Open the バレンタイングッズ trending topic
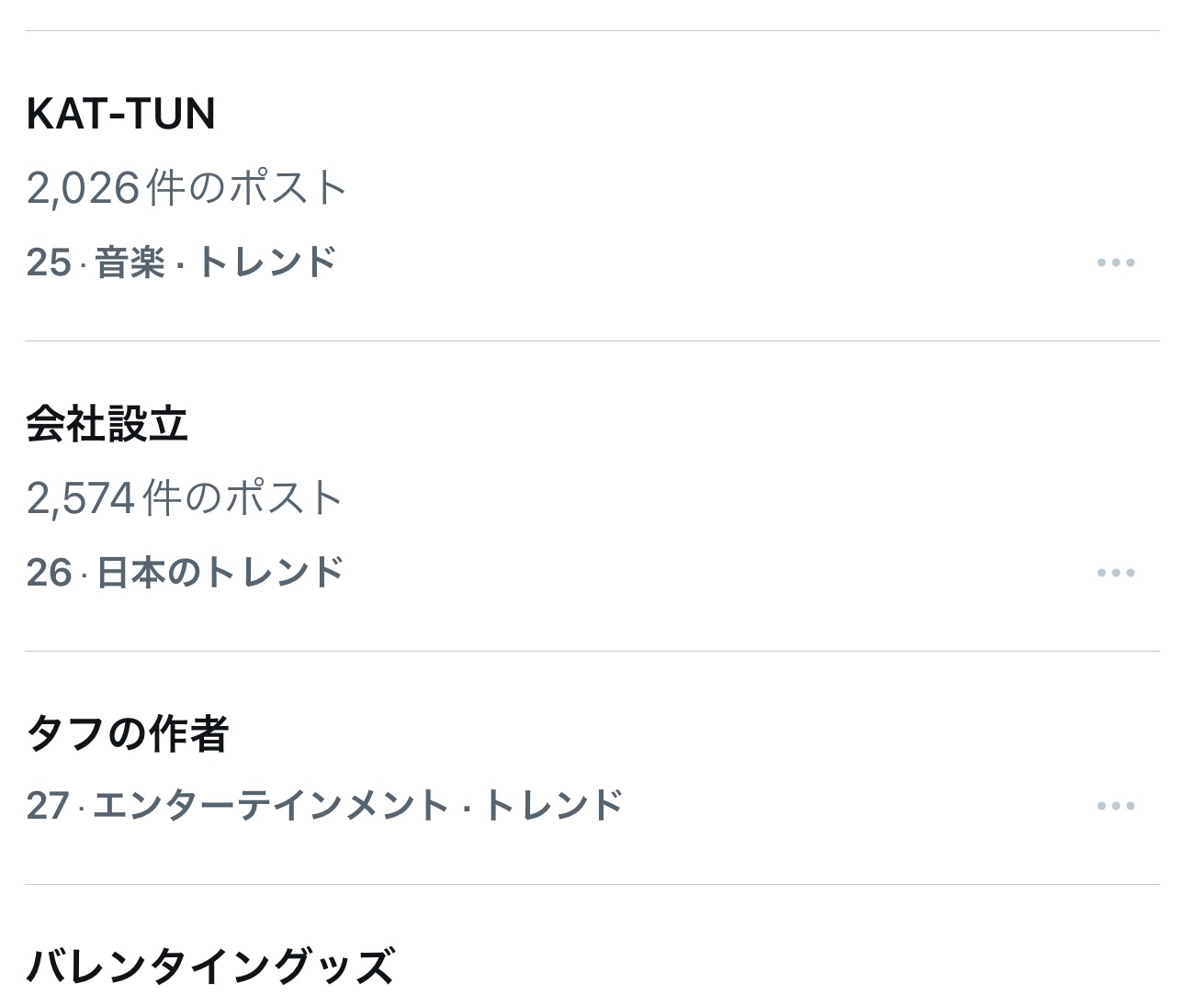 [x=210, y=966]
